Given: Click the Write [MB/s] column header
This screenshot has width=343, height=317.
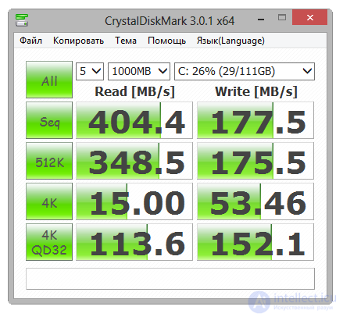Looking at the screenshot, I should 256,91.
